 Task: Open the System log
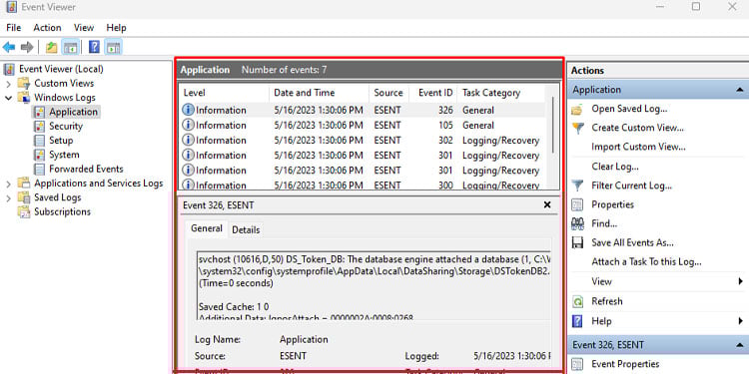tap(64, 155)
